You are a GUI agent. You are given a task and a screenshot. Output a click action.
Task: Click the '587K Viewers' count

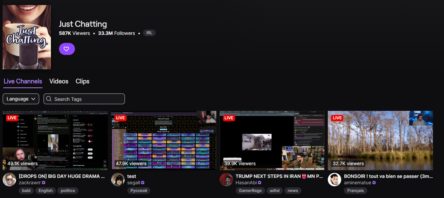coord(74,33)
